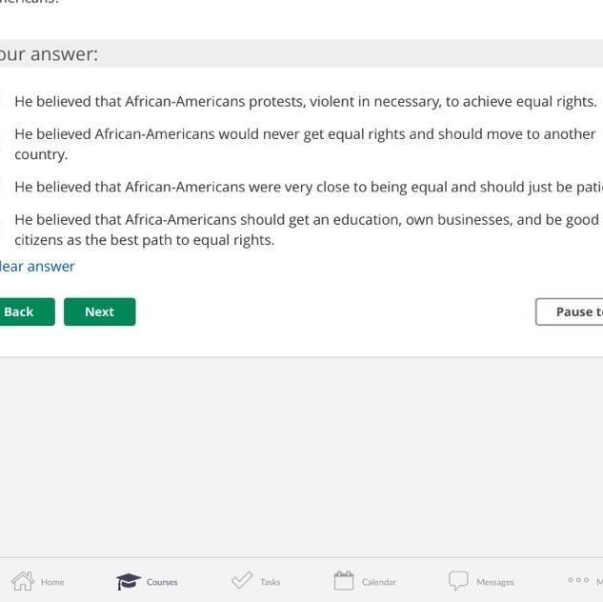603x602 pixels.
Task: Click the Clear answer link
Action: [x=38, y=266]
